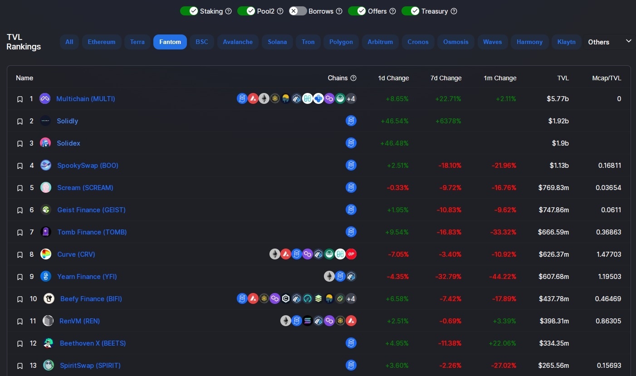Click +4 to show more Multichain chains
Viewport: 636px width, 376px height.
point(351,98)
